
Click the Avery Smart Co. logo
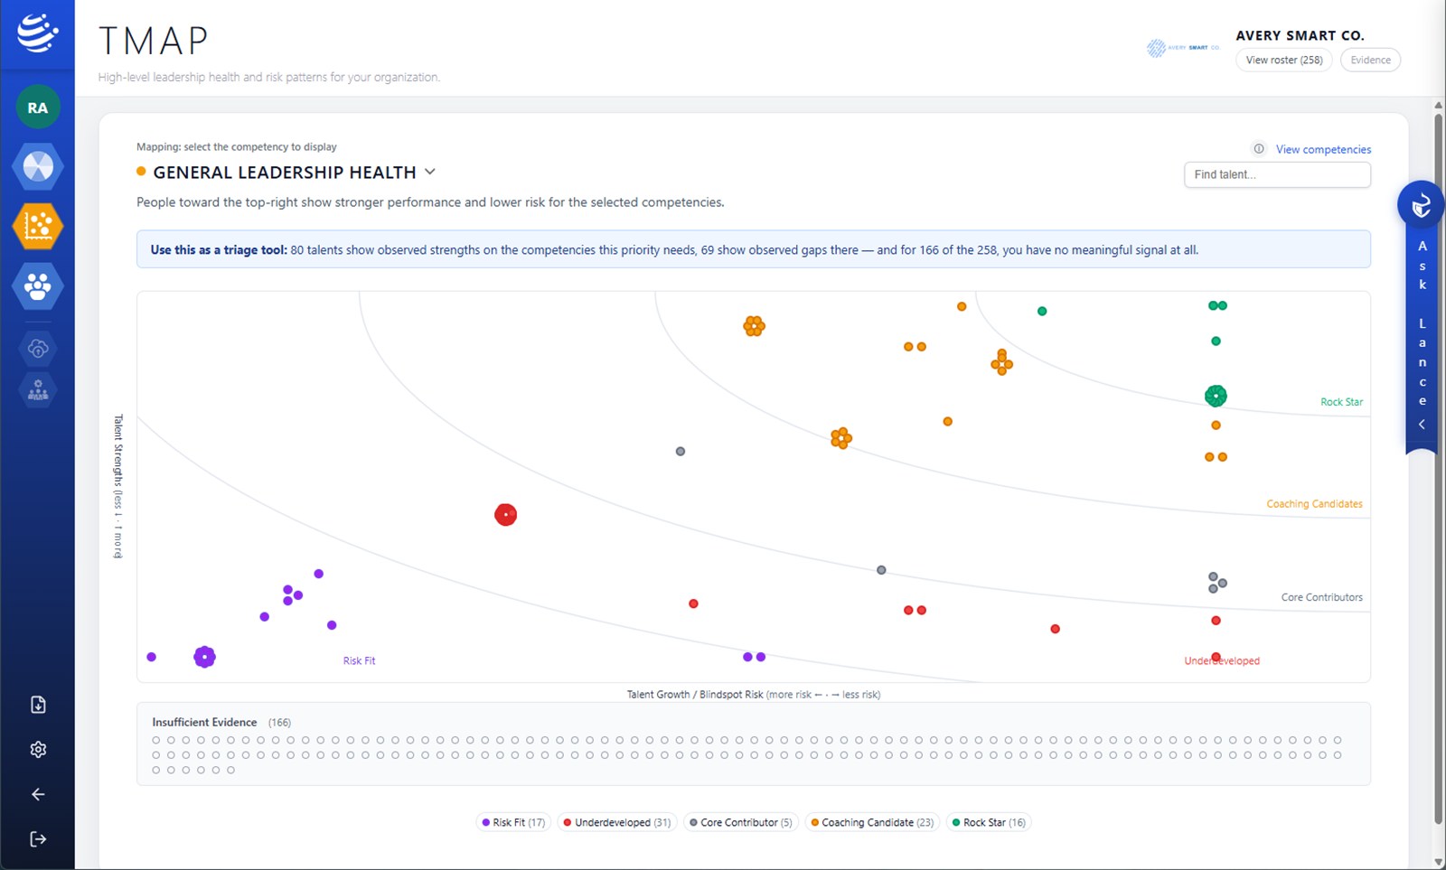[x=1182, y=48]
